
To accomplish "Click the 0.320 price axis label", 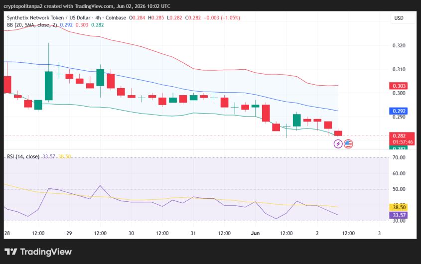I will coord(399,46).
